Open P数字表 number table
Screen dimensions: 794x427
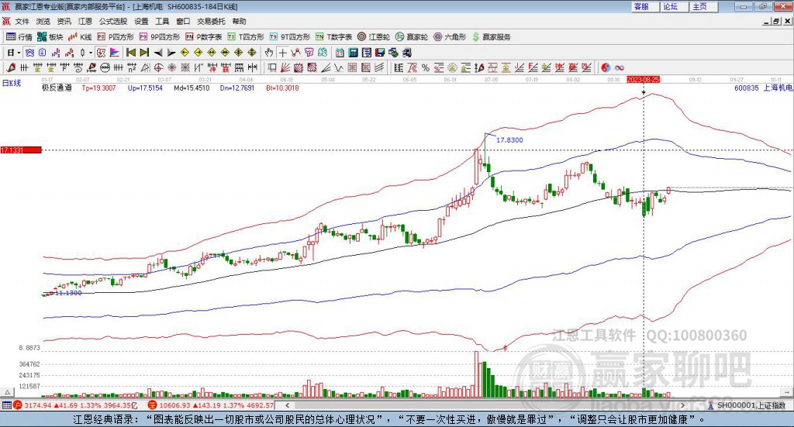(x=204, y=37)
